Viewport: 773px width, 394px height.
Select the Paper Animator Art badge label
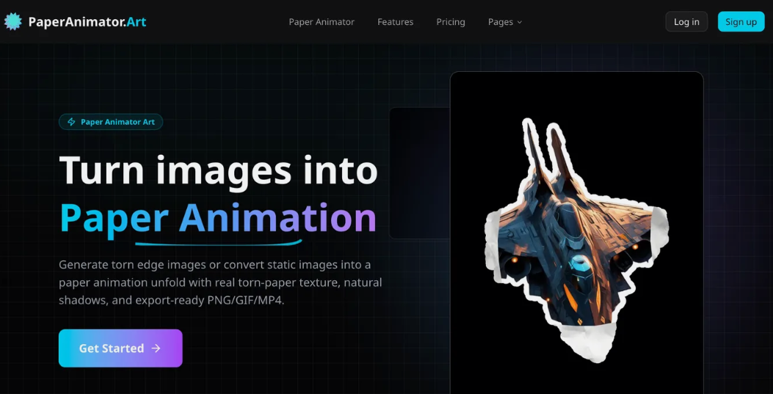[x=117, y=122]
